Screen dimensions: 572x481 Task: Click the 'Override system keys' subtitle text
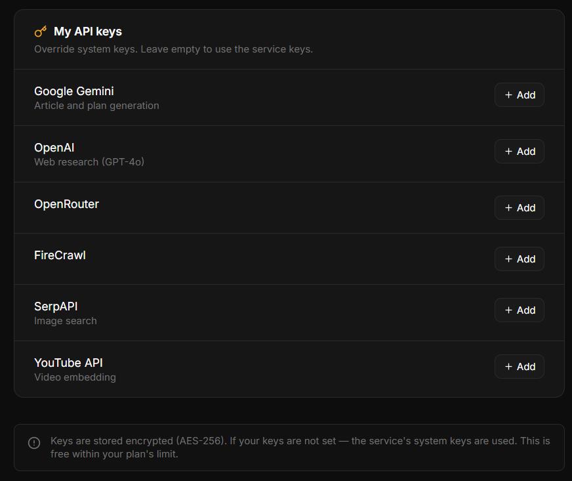pyautogui.click(x=174, y=49)
